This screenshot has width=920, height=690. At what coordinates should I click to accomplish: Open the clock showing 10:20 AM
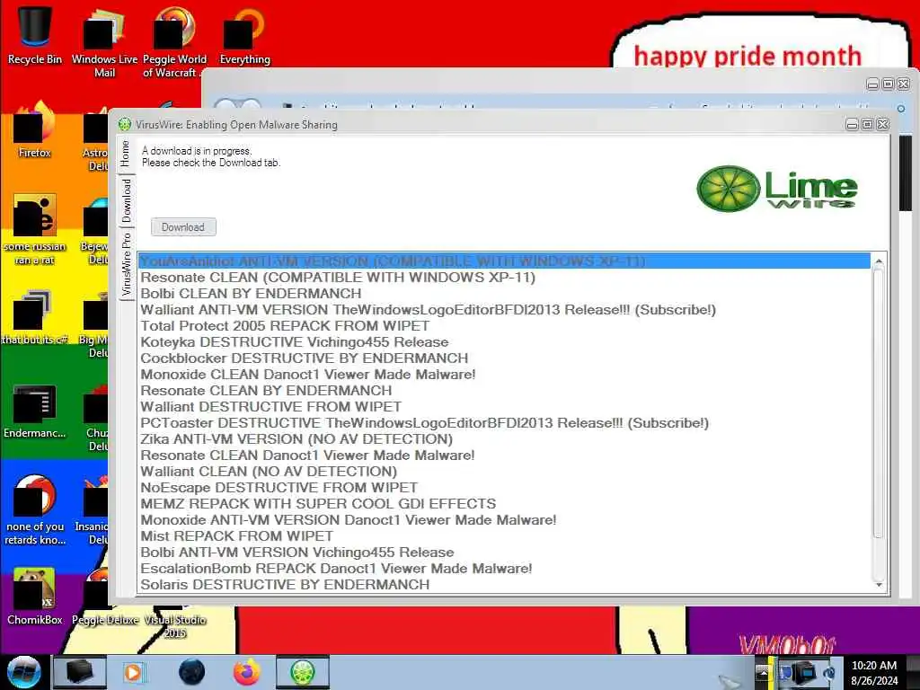click(x=874, y=672)
